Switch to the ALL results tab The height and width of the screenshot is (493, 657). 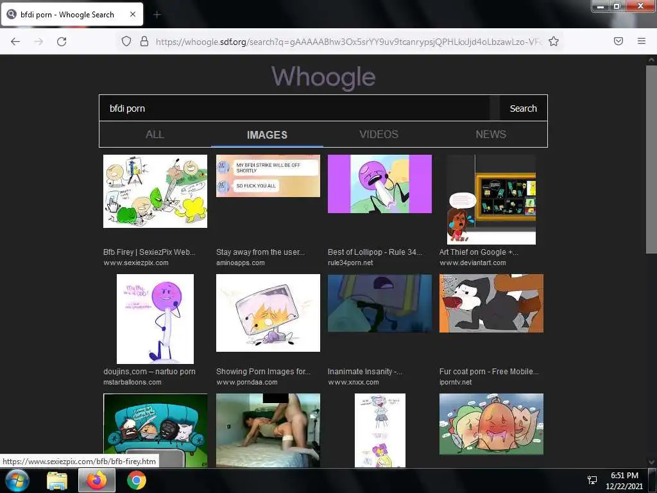[155, 134]
